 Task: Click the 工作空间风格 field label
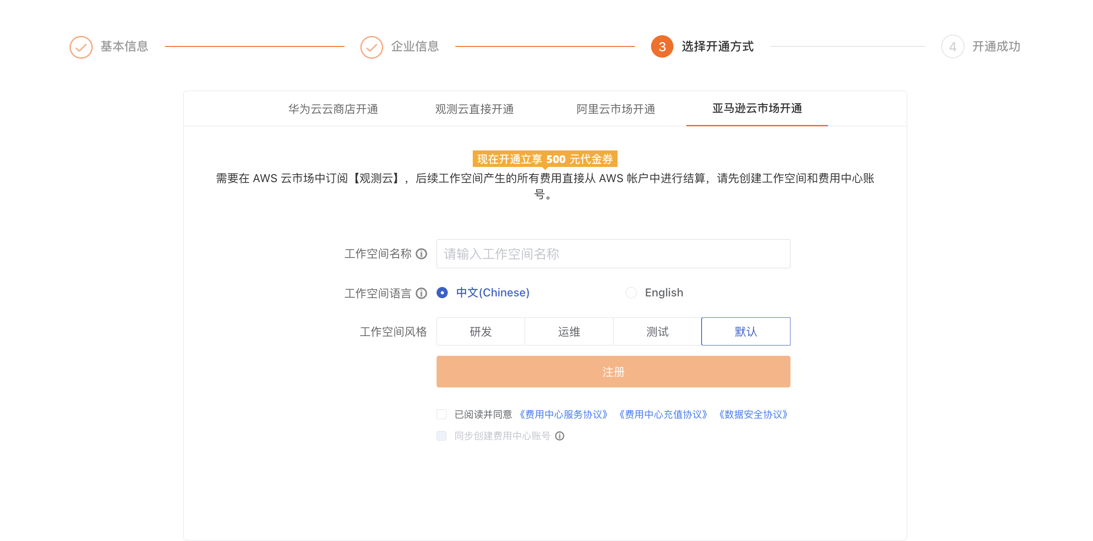tap(393, 332)
